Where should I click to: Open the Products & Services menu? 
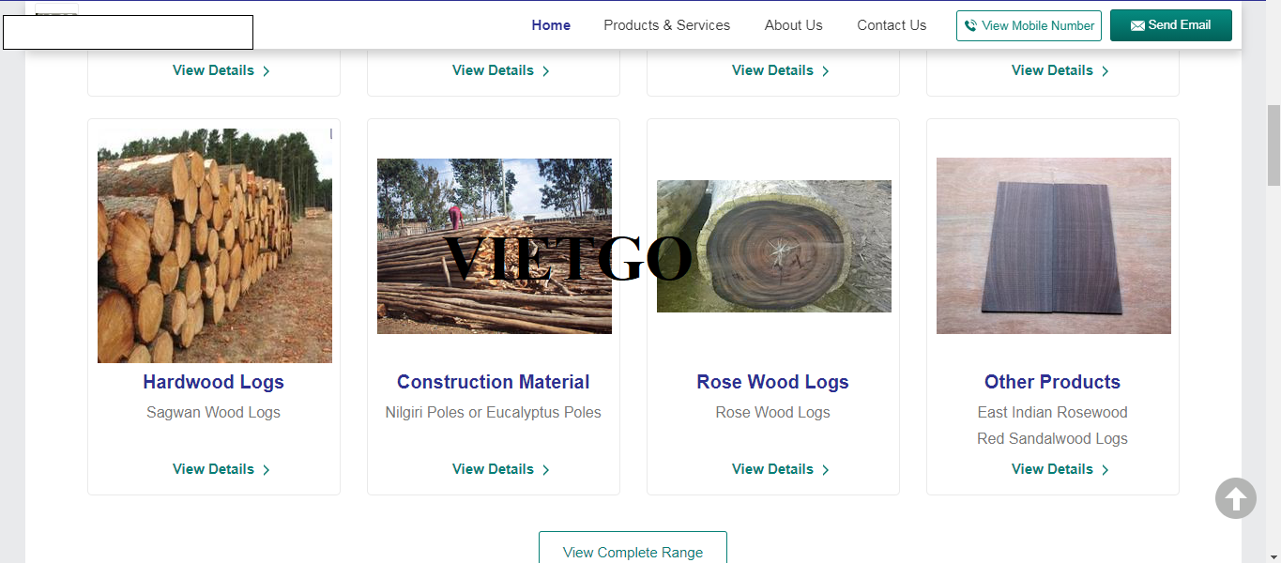click(666, 25)
